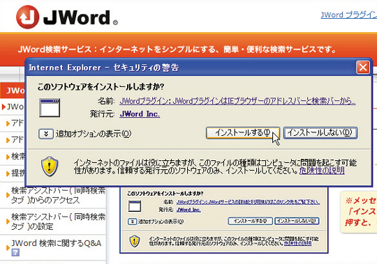The width and height of the screenshot is (377, 264).
Task: Click the help question mark icon under Q&A
Action: [x=15, y=252]
